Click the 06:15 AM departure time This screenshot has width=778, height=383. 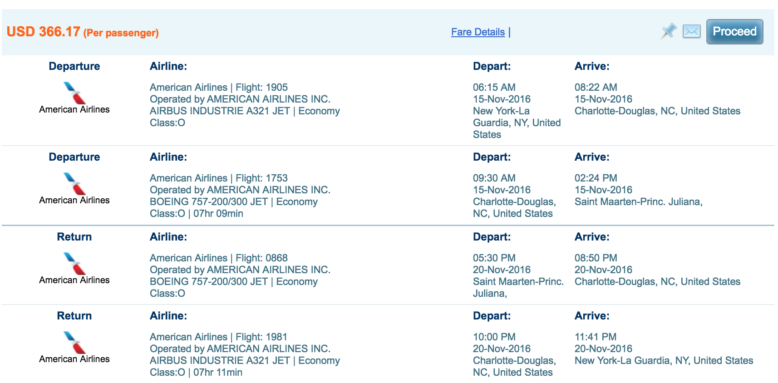[x=494, y=87]
